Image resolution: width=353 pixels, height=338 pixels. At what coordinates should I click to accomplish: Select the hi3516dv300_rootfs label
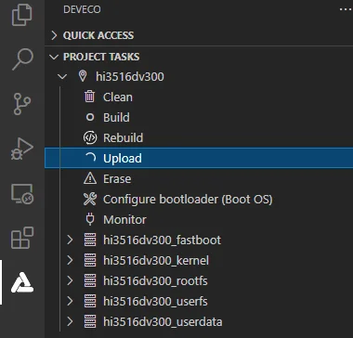tap(155, 280)
